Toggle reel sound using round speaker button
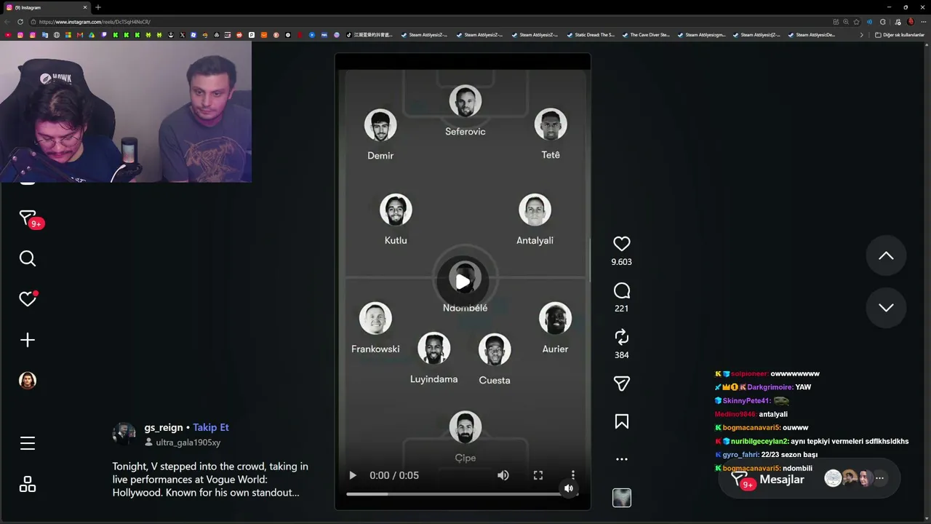 tap(569, 488)
